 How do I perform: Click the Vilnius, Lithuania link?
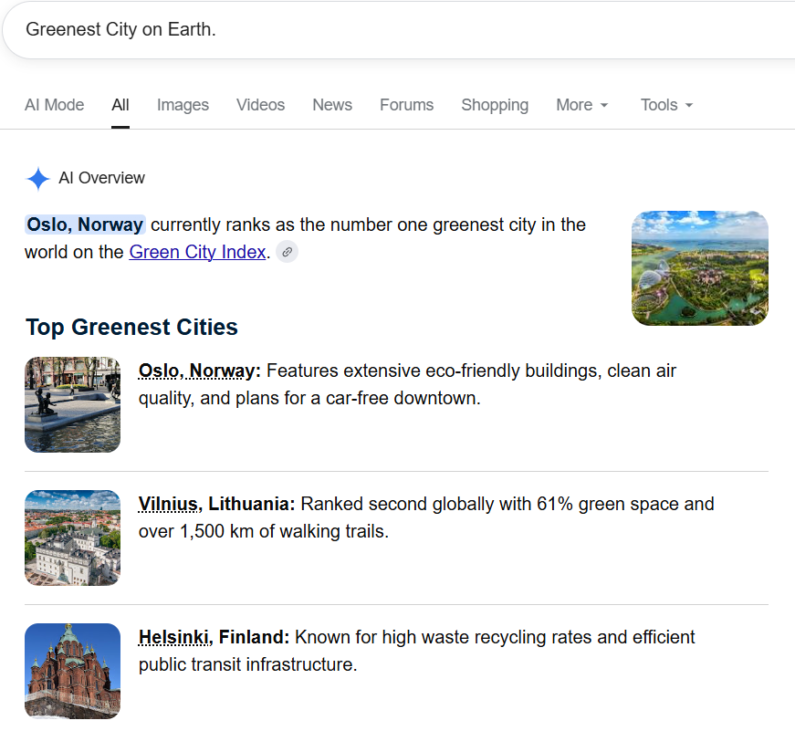point(216,504)
